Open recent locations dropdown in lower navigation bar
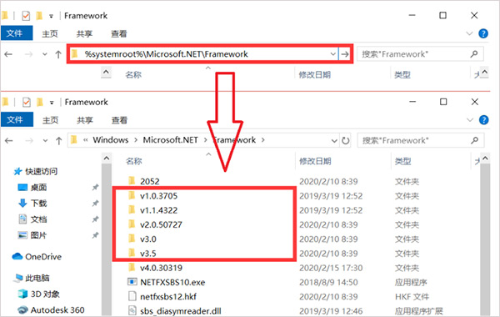500x317 pixels. pyautogui.click(x=45, y=140)
